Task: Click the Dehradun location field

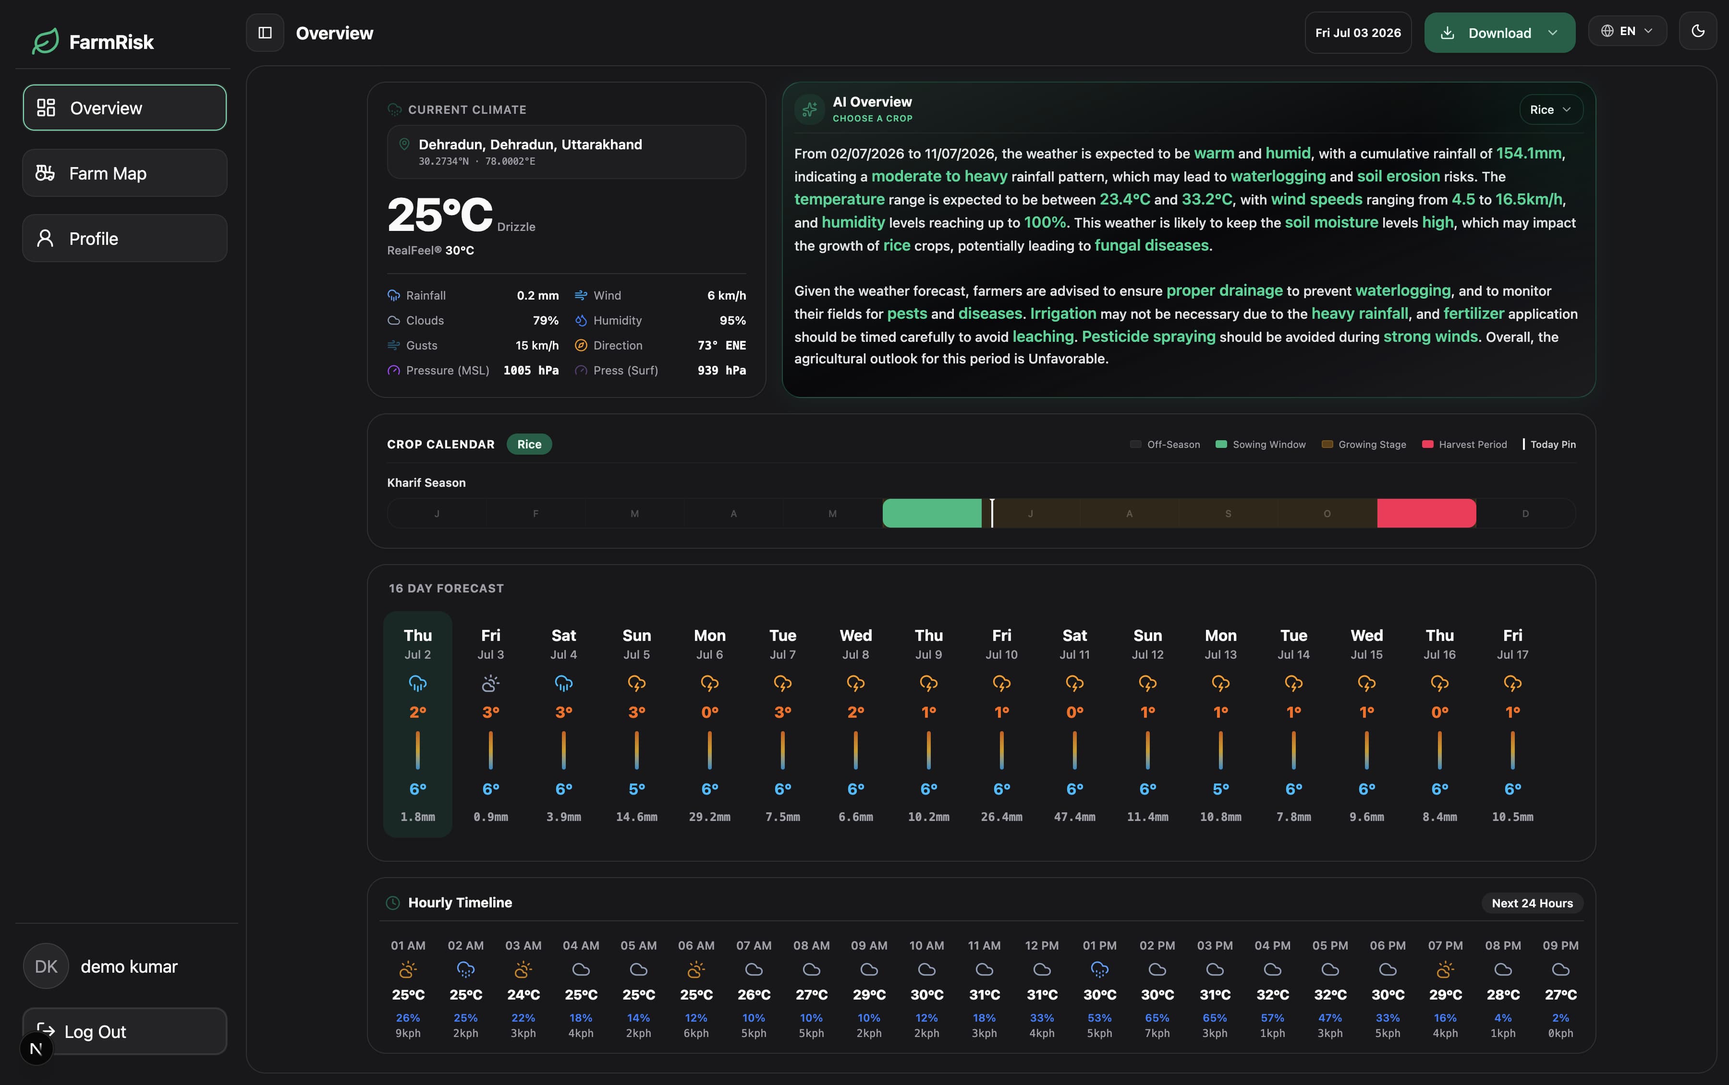Action: 566,152
